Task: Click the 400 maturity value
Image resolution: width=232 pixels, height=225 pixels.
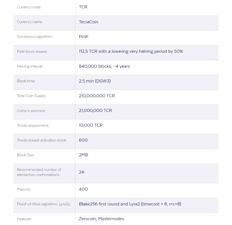Action: (83, 189)
